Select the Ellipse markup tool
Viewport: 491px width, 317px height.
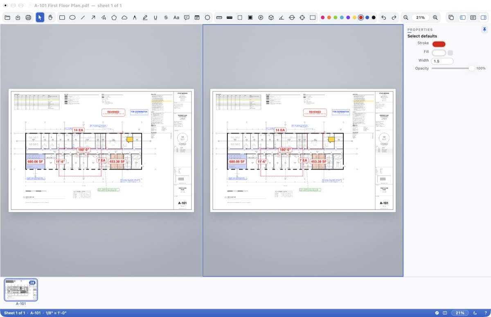72,18
